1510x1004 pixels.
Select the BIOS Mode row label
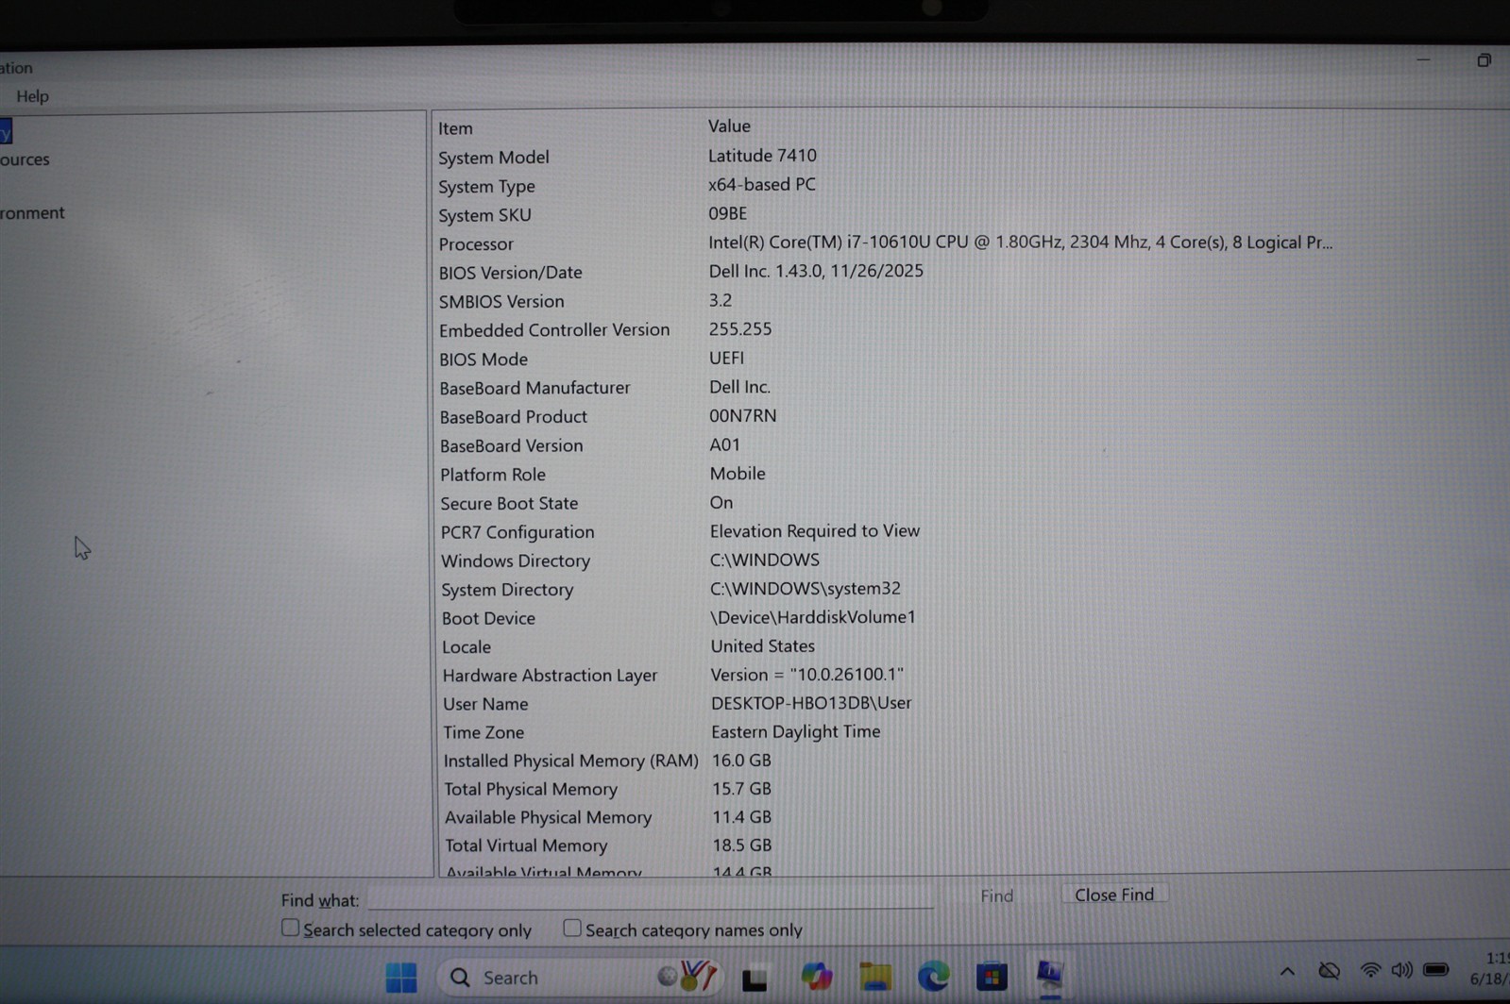click(x=484, y=360)
